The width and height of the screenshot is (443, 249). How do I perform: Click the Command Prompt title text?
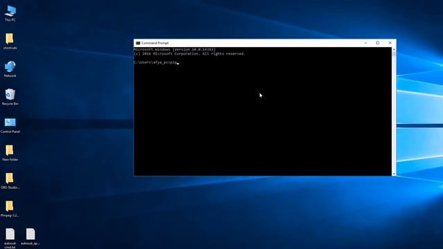coord(155,43)
